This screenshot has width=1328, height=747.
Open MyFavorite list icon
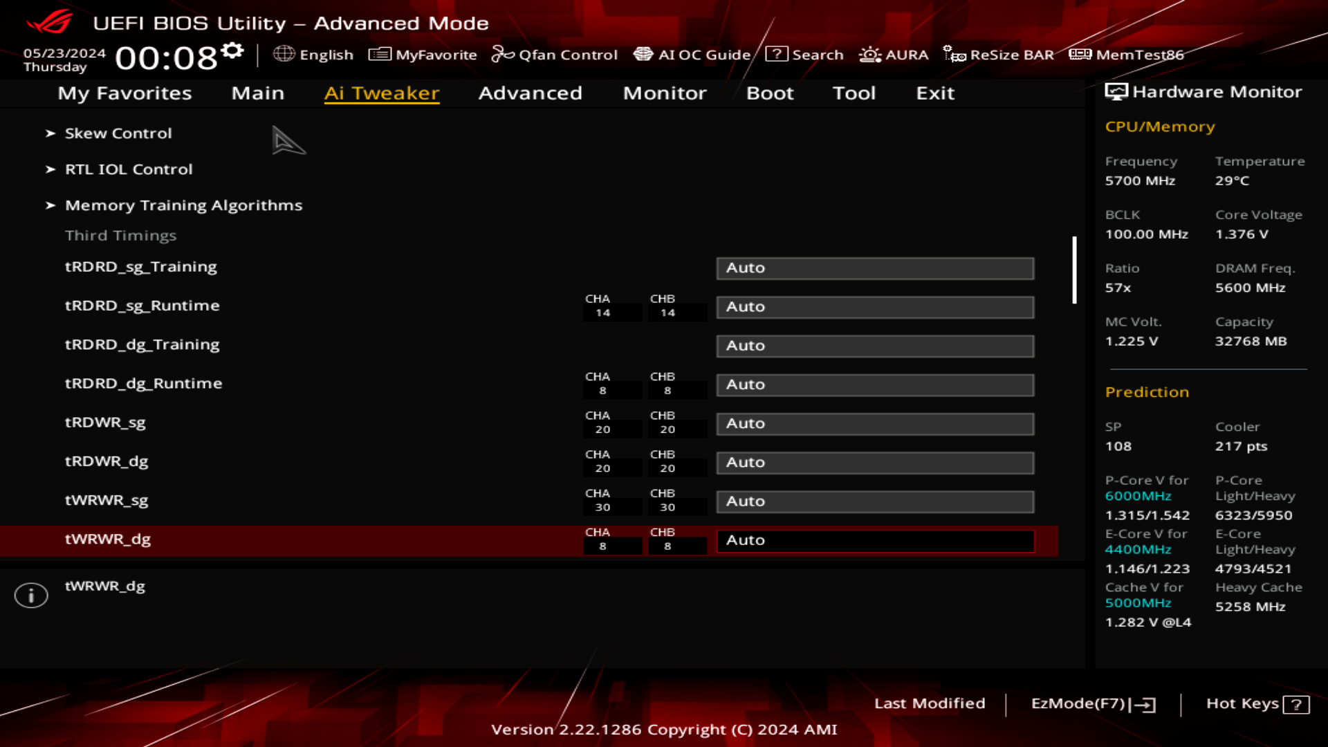pyautogui.click(x=380, y=54)
